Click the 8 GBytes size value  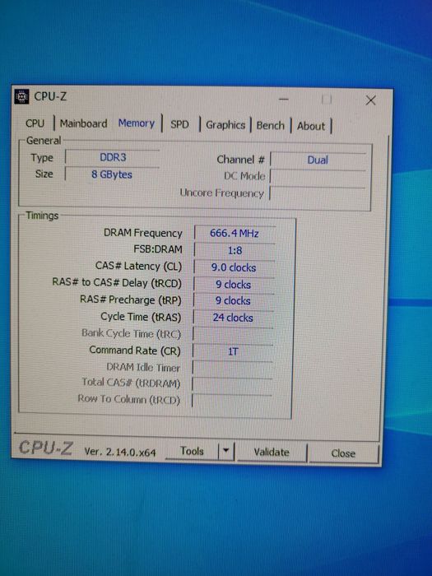click(x=112, y=174)
